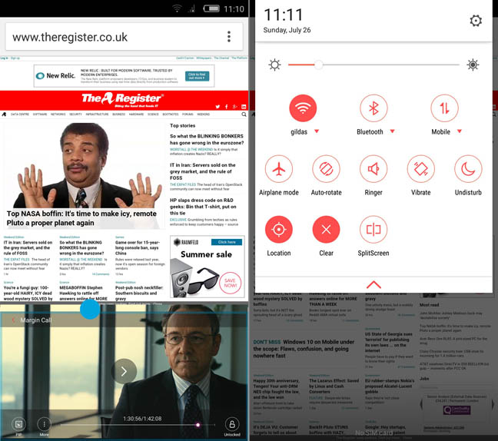This screenshot has height=441, width=498.
Task: Click the vulture home icon in nav bar
Action: coord(4,114)
